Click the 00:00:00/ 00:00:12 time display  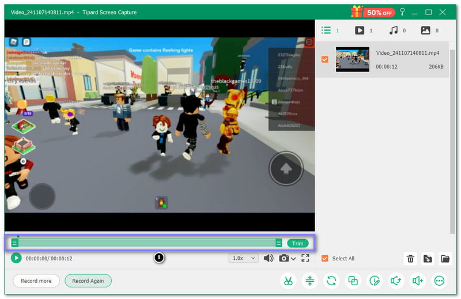pyautogui.click(x=49, y=259)
